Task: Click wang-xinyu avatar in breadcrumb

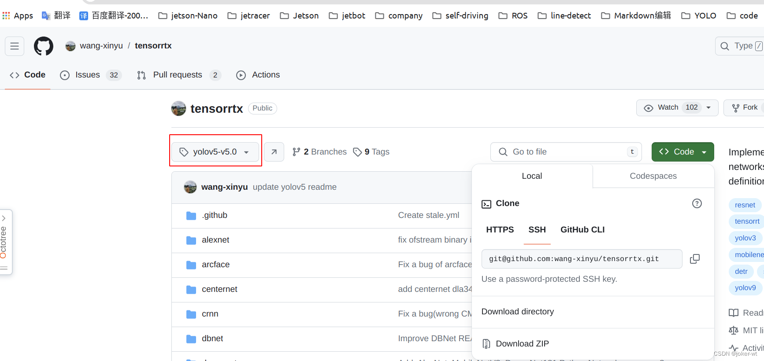Action: 70,46
